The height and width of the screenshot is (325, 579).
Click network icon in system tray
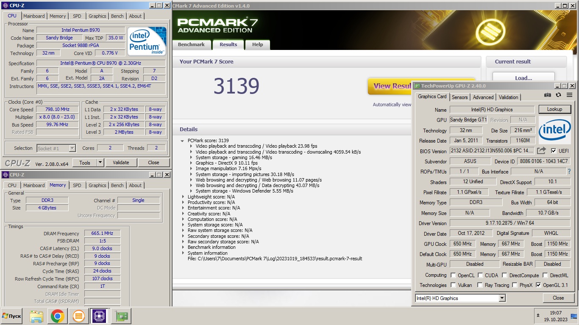pyautogui.click(x=574, y=316)
